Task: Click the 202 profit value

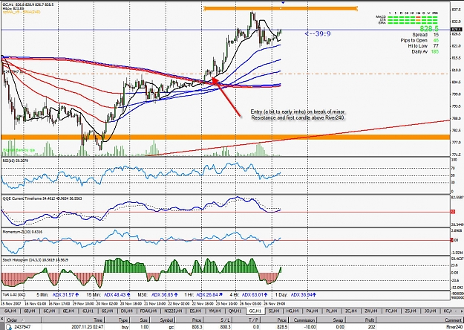Action: (x=372, y=327)
